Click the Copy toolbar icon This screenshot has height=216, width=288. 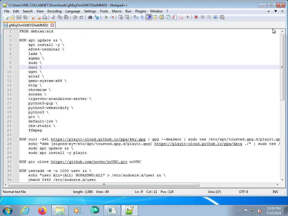pos(60,17)
